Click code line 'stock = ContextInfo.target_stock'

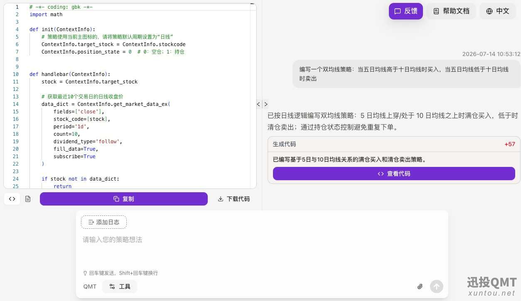click(x=89, y=82)
